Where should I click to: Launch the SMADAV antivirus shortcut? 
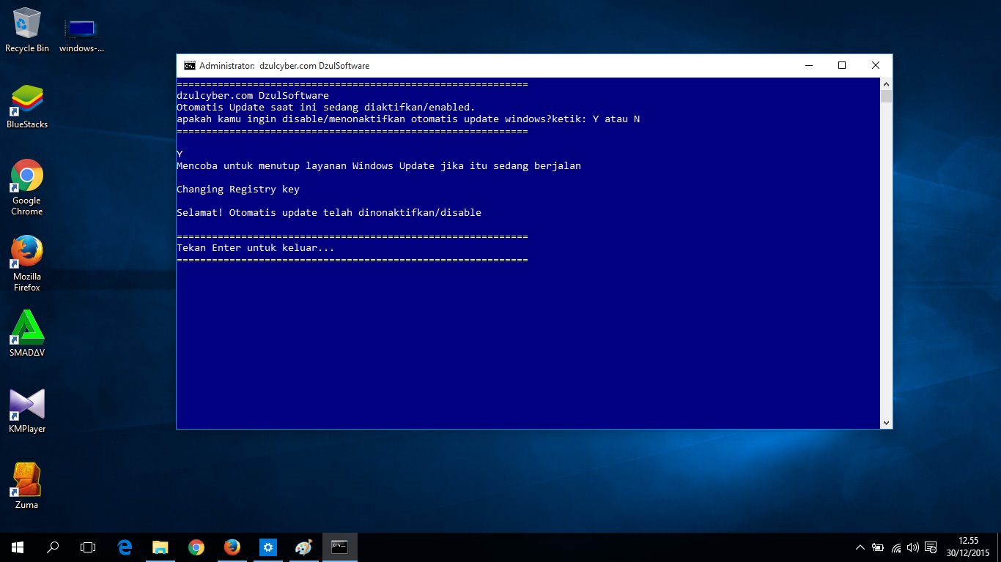coord(26,327)
